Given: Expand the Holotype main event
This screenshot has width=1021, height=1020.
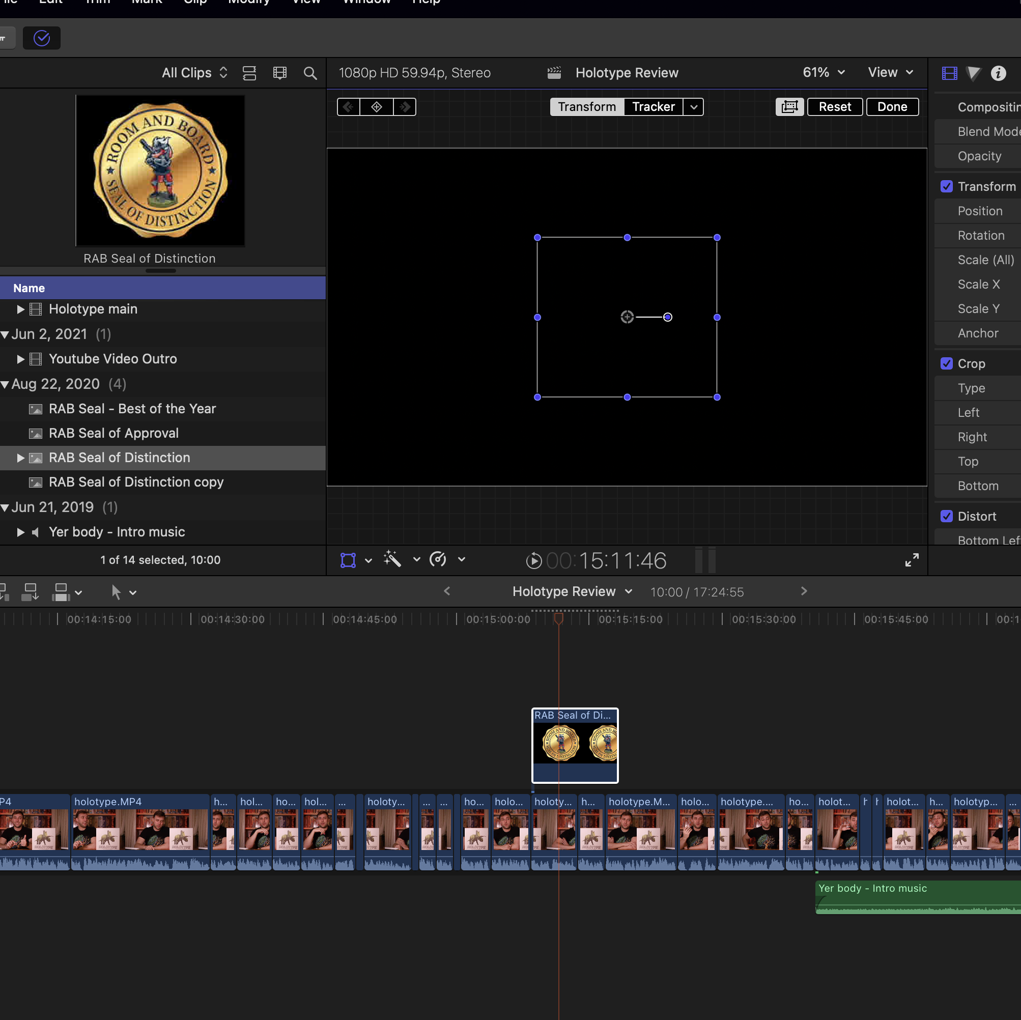Looking at the screenshot, I should pyautogui.click(x=20, y=309).
